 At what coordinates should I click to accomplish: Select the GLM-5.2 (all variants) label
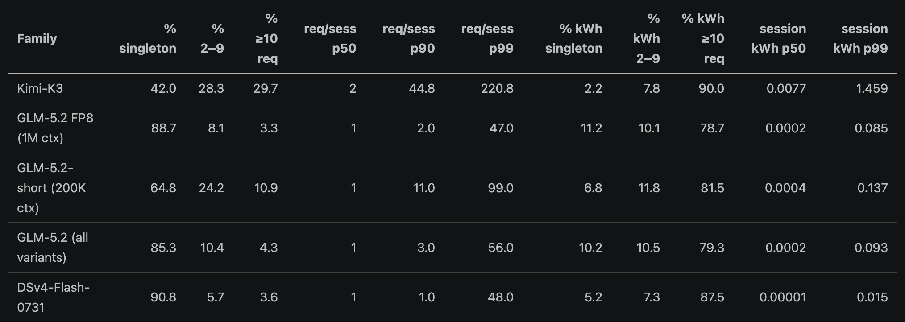click(53, 248)
